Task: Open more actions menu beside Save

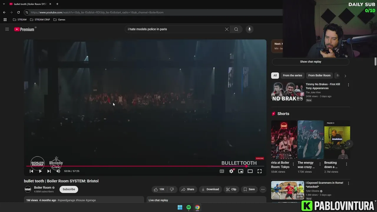Action: [x=263, y=189]
